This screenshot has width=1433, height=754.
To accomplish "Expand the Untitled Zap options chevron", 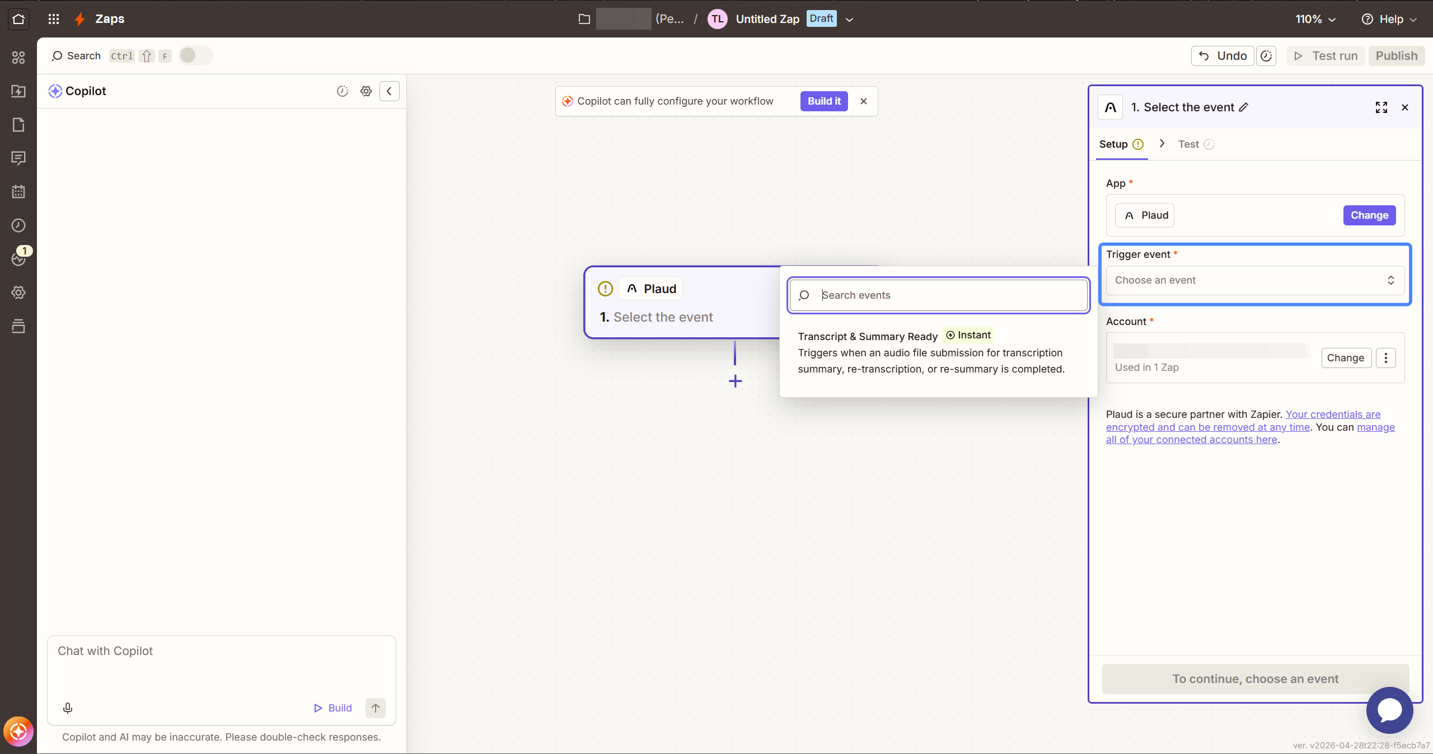I will point(849,20).
